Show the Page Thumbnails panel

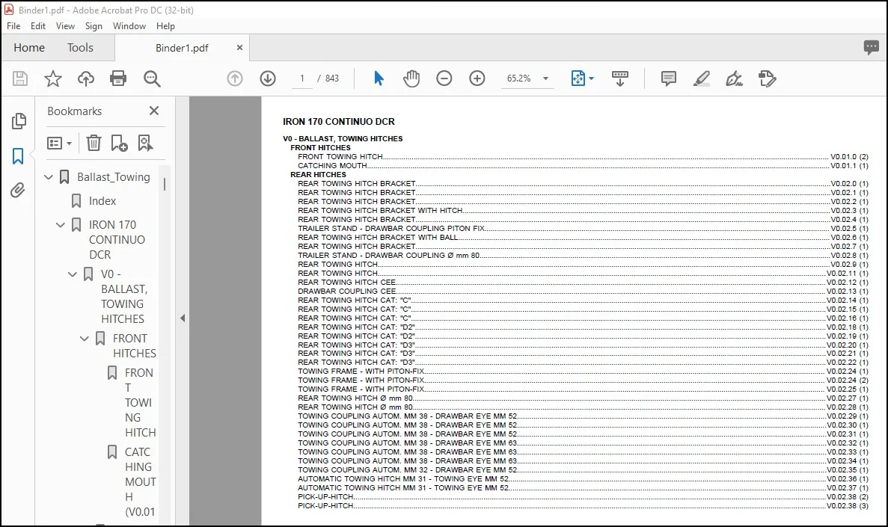18,120
